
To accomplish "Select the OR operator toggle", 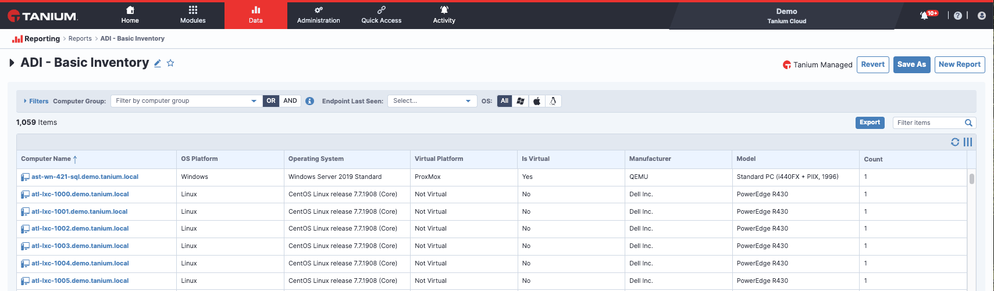I will (271, 101).
